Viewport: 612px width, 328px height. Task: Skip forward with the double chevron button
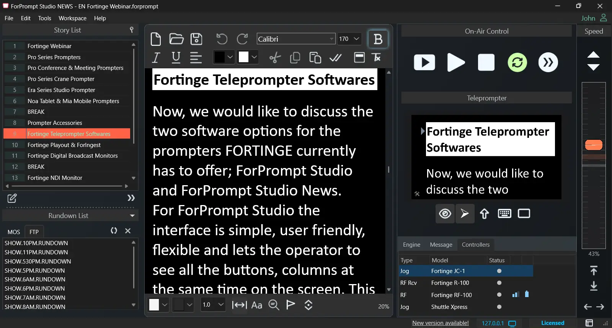(x=548, y=62)
